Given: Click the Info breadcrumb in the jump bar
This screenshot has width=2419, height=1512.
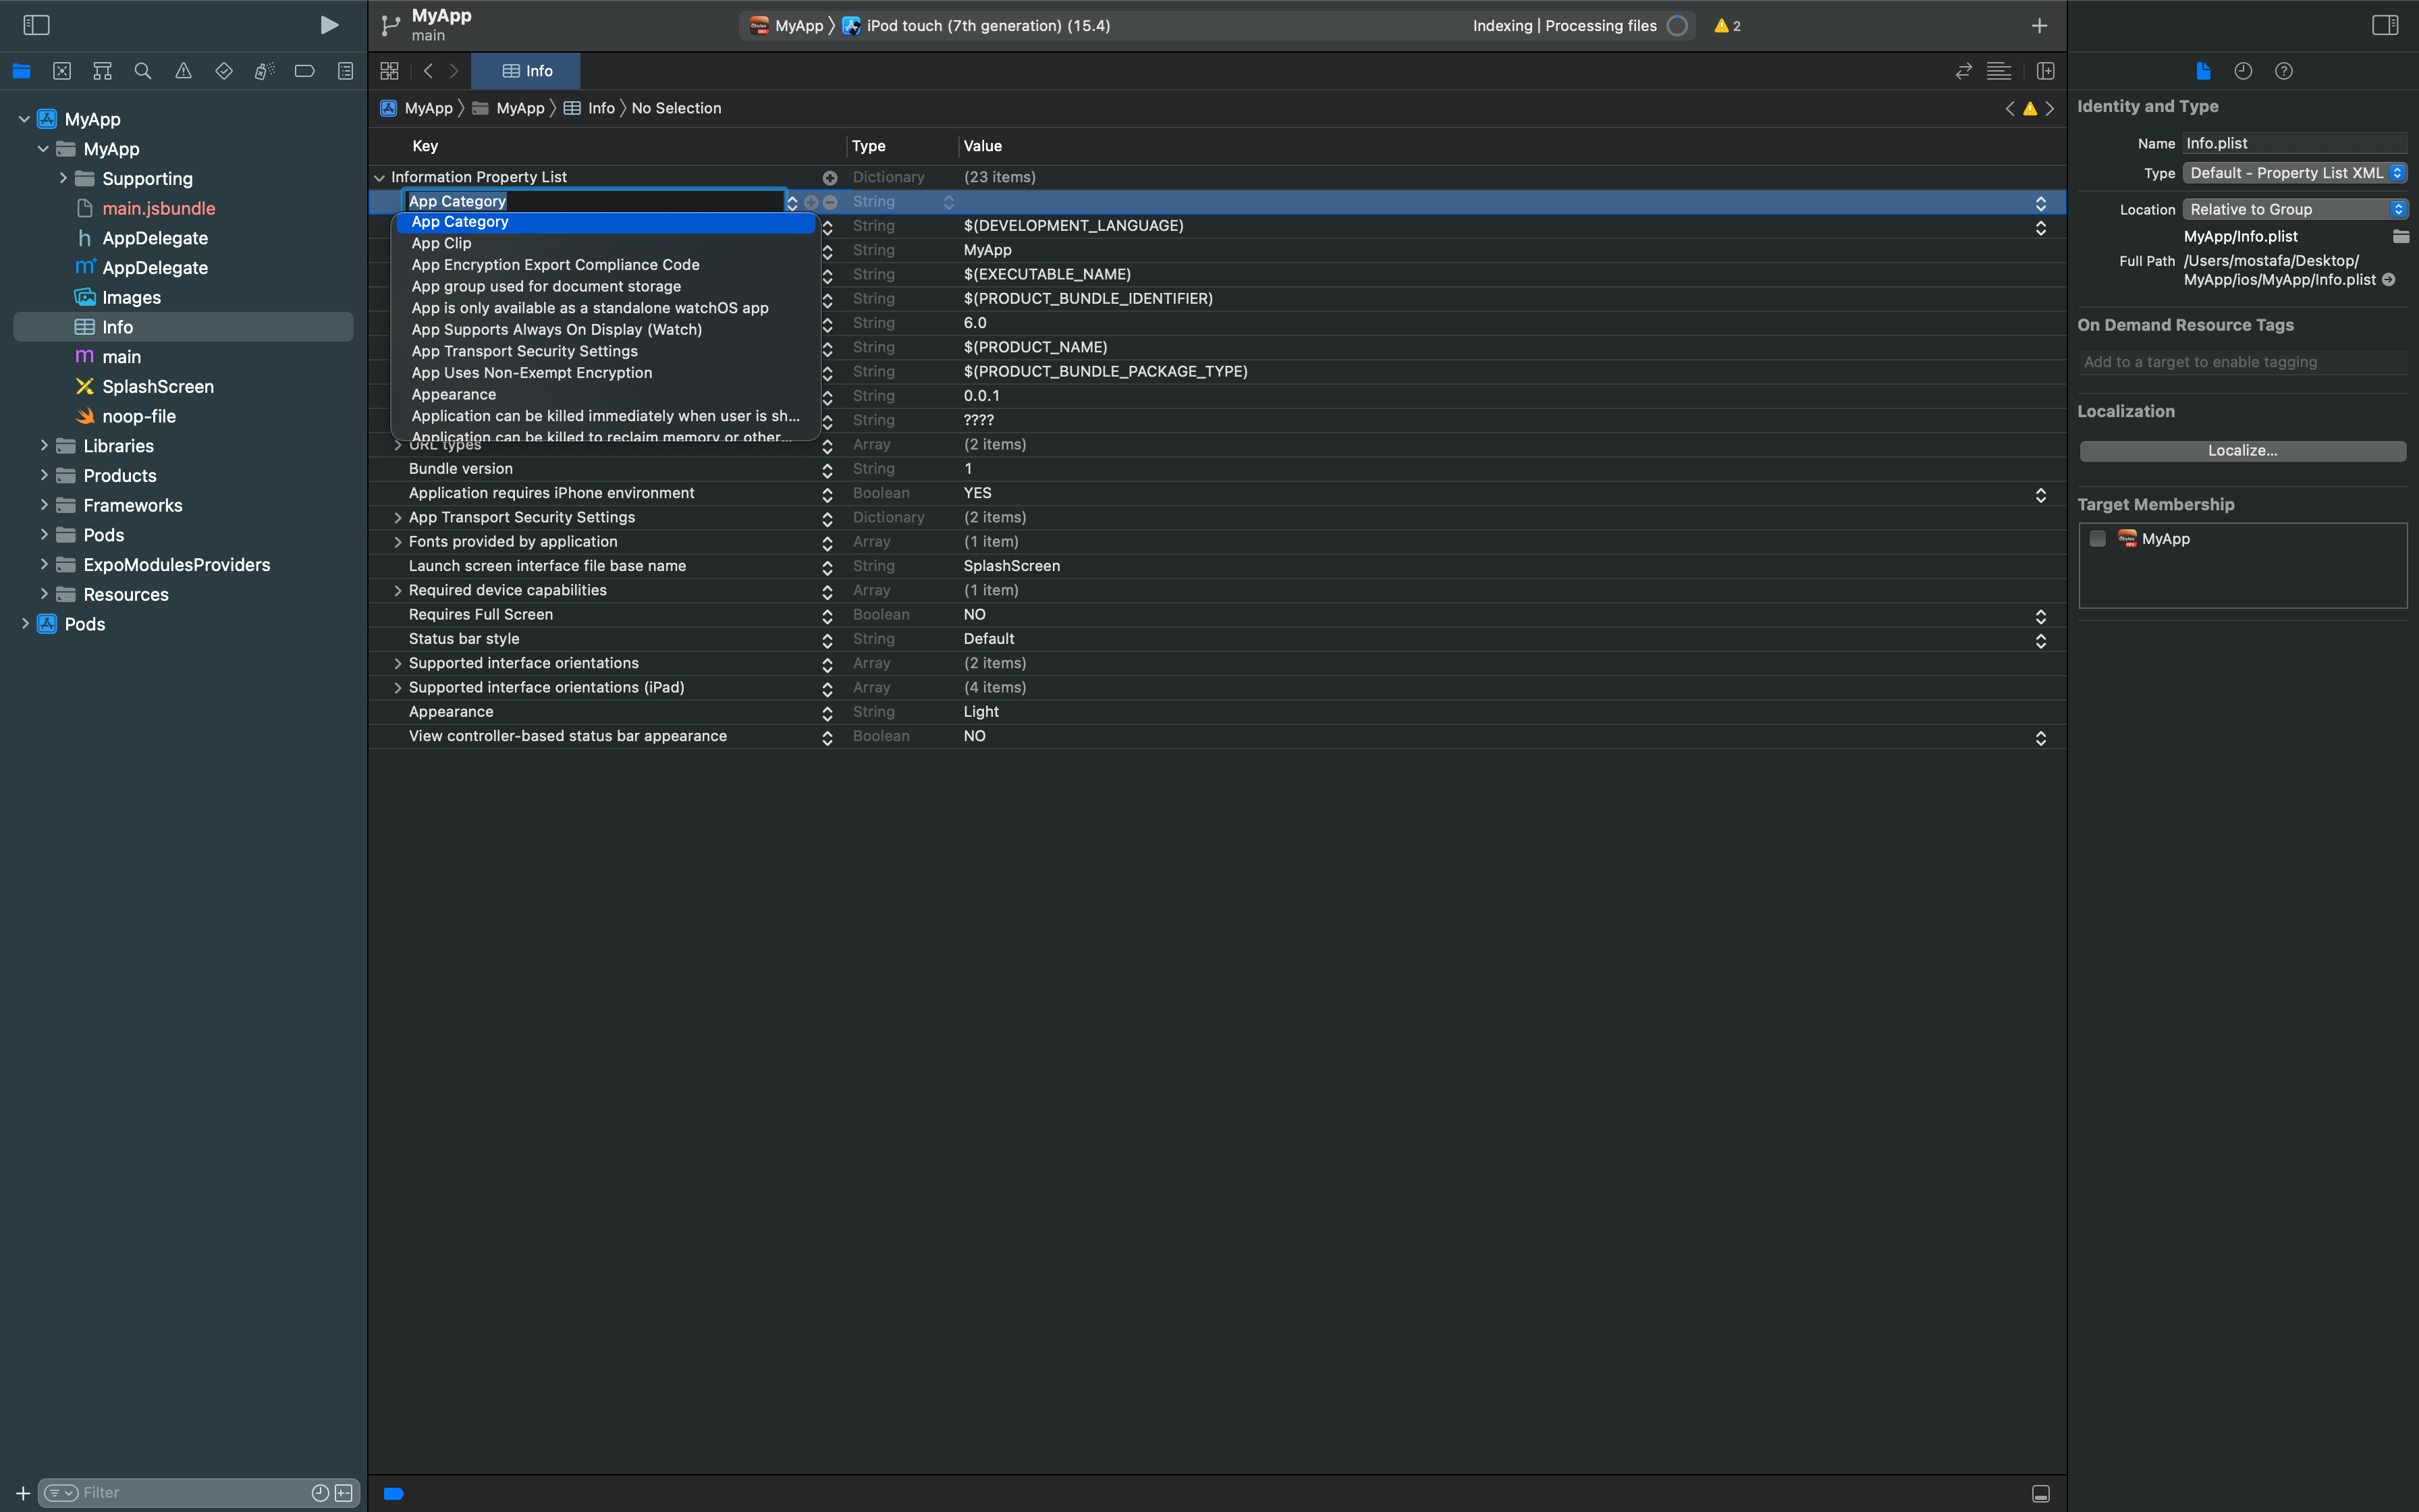Looking at the screenshot, I should coord(589,108).
